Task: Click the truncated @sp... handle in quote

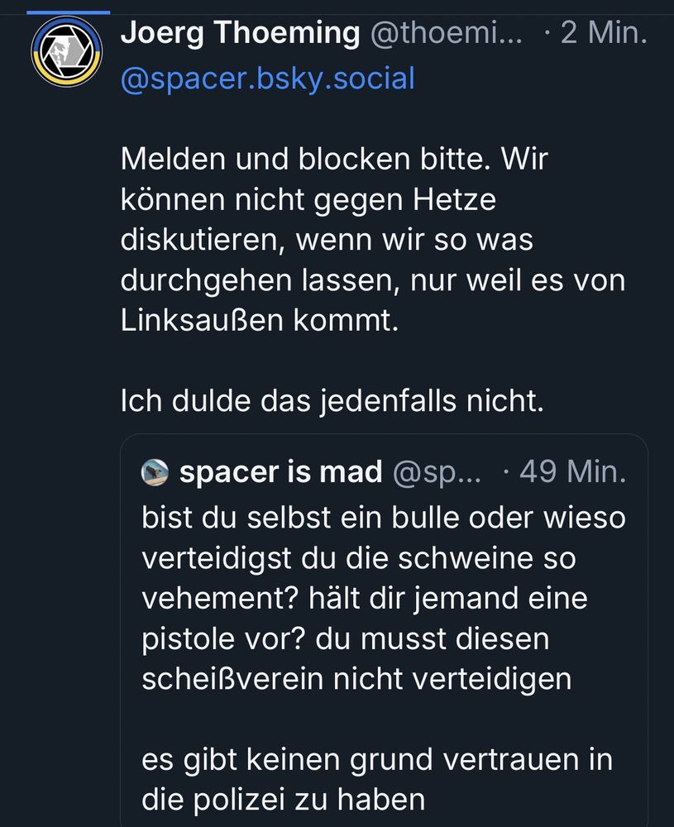Action: pos(438,471)
